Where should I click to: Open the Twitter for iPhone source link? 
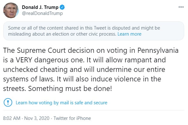click(72, 118)
